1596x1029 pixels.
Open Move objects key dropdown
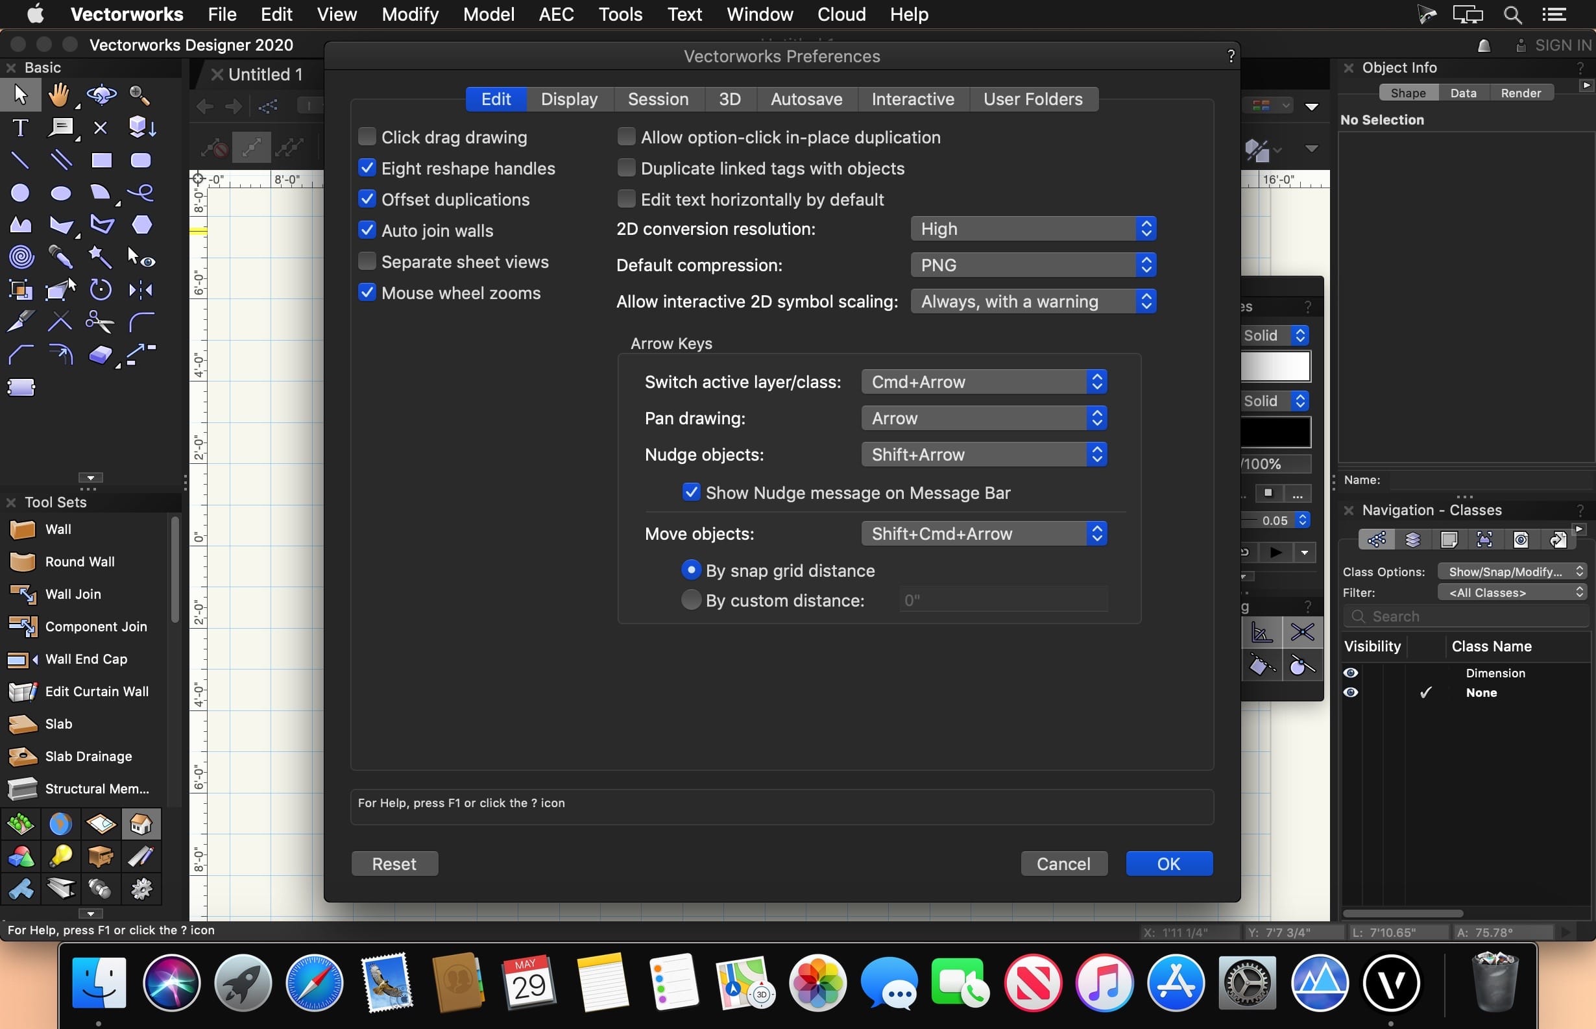pyautogui.click(x=984, y=534)
